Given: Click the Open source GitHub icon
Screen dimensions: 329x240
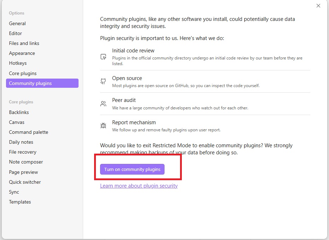Looking at the screenshot, I should [x=103, y=81].
